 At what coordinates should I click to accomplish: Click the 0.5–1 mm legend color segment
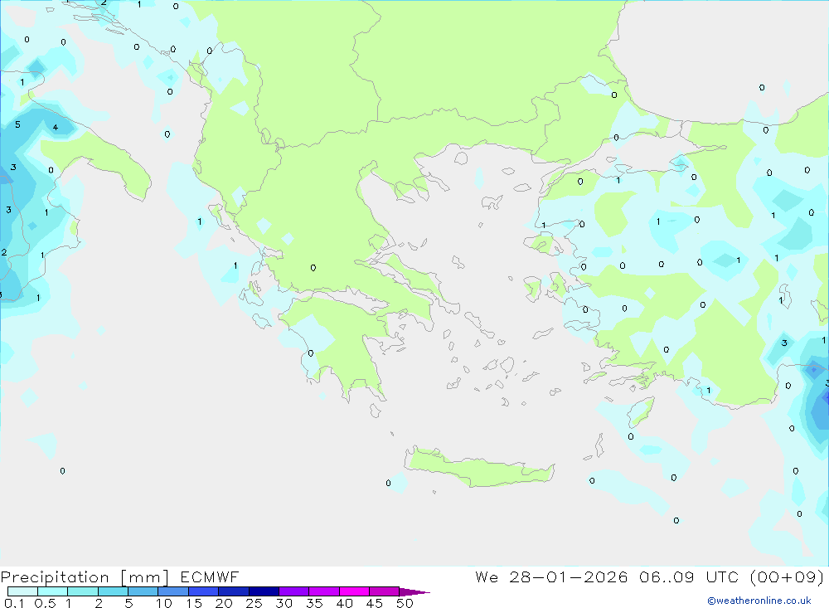tap(52, 591)
